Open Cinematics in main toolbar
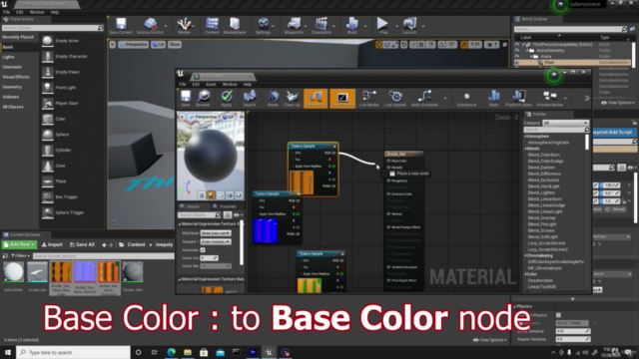This screenshot has height=359, width=639. (321, 26)
